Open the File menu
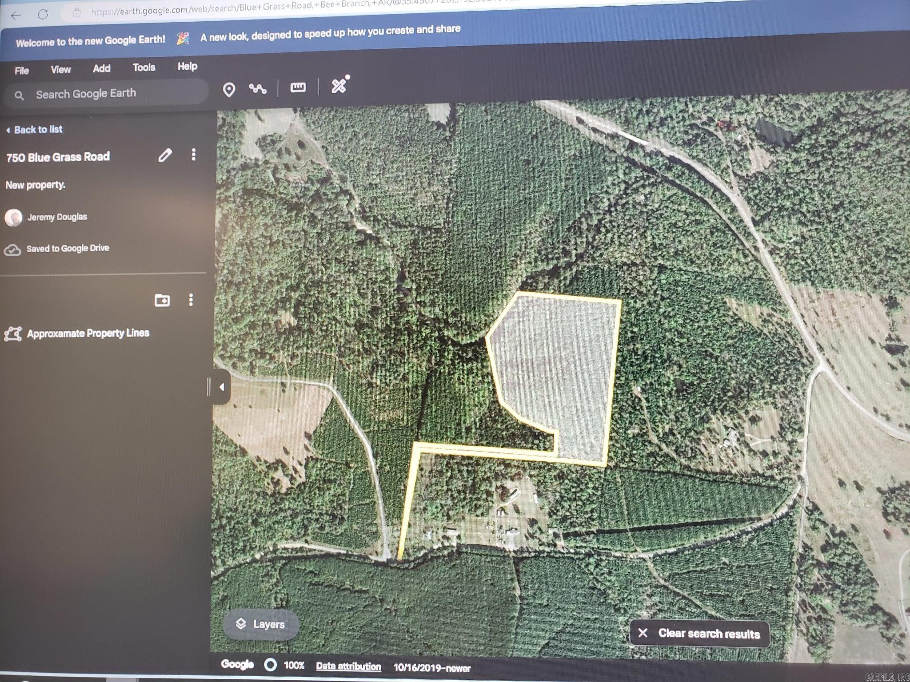The width and height of the screenshot is (910, 682). (22, 71)
